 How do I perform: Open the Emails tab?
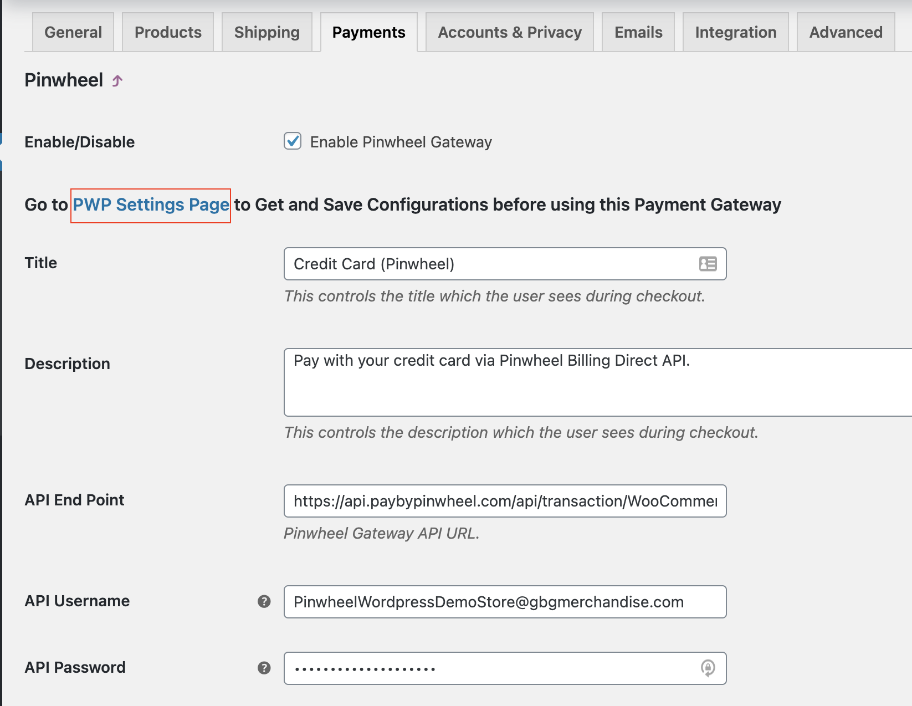click(638, 32)
